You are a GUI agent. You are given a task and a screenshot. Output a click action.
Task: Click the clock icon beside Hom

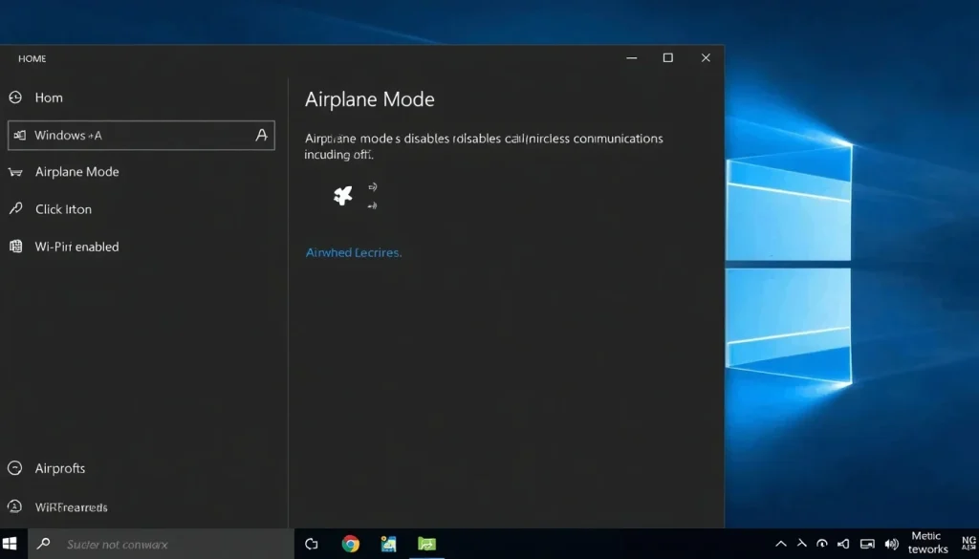coord(15,97)
